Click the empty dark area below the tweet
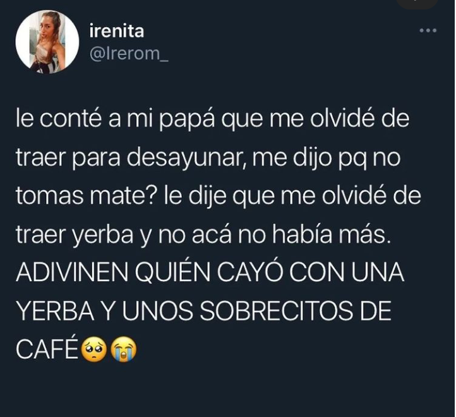The height and width of the screenshot is (417, 456). click(228, 390)
